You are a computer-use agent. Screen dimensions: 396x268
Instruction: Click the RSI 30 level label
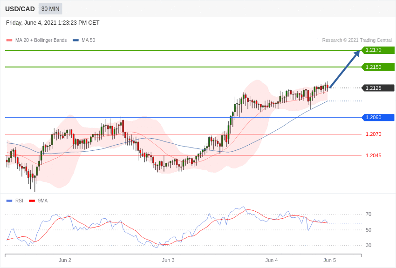coord(369,245)
